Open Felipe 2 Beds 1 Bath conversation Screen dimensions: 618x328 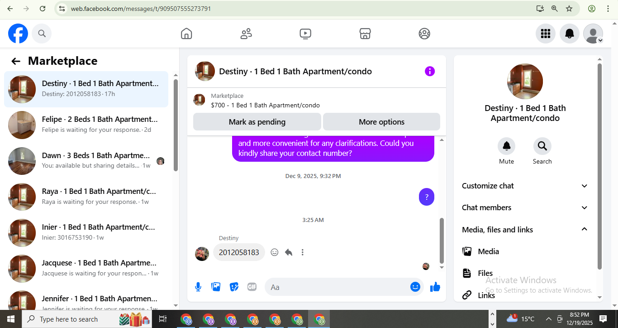86,125
